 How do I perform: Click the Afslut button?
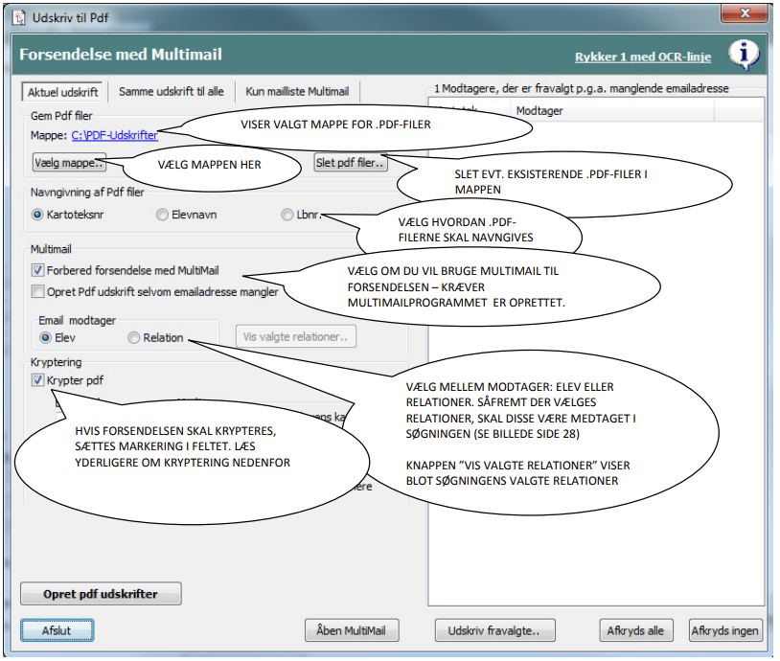(x=57, y=630)
